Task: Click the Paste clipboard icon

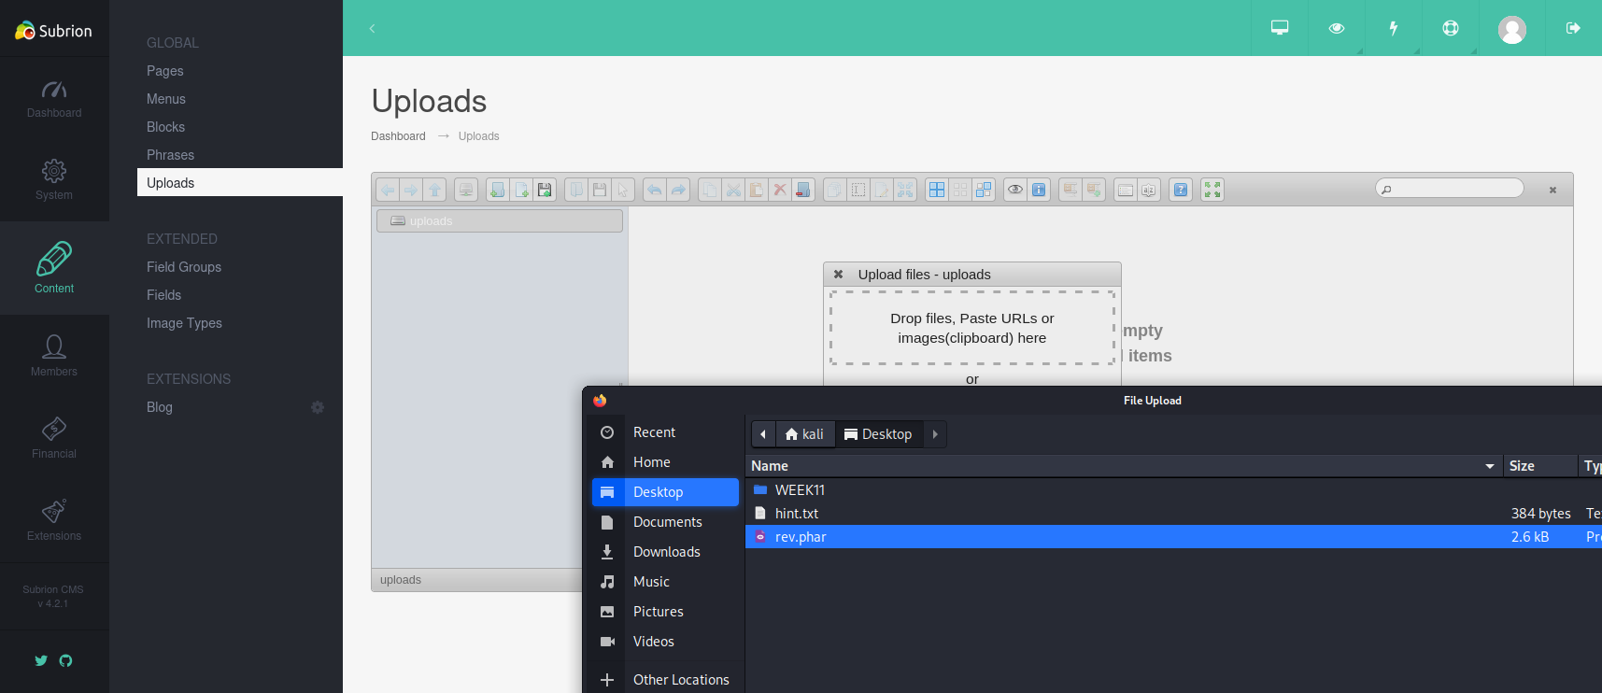Action: (757, 190)
